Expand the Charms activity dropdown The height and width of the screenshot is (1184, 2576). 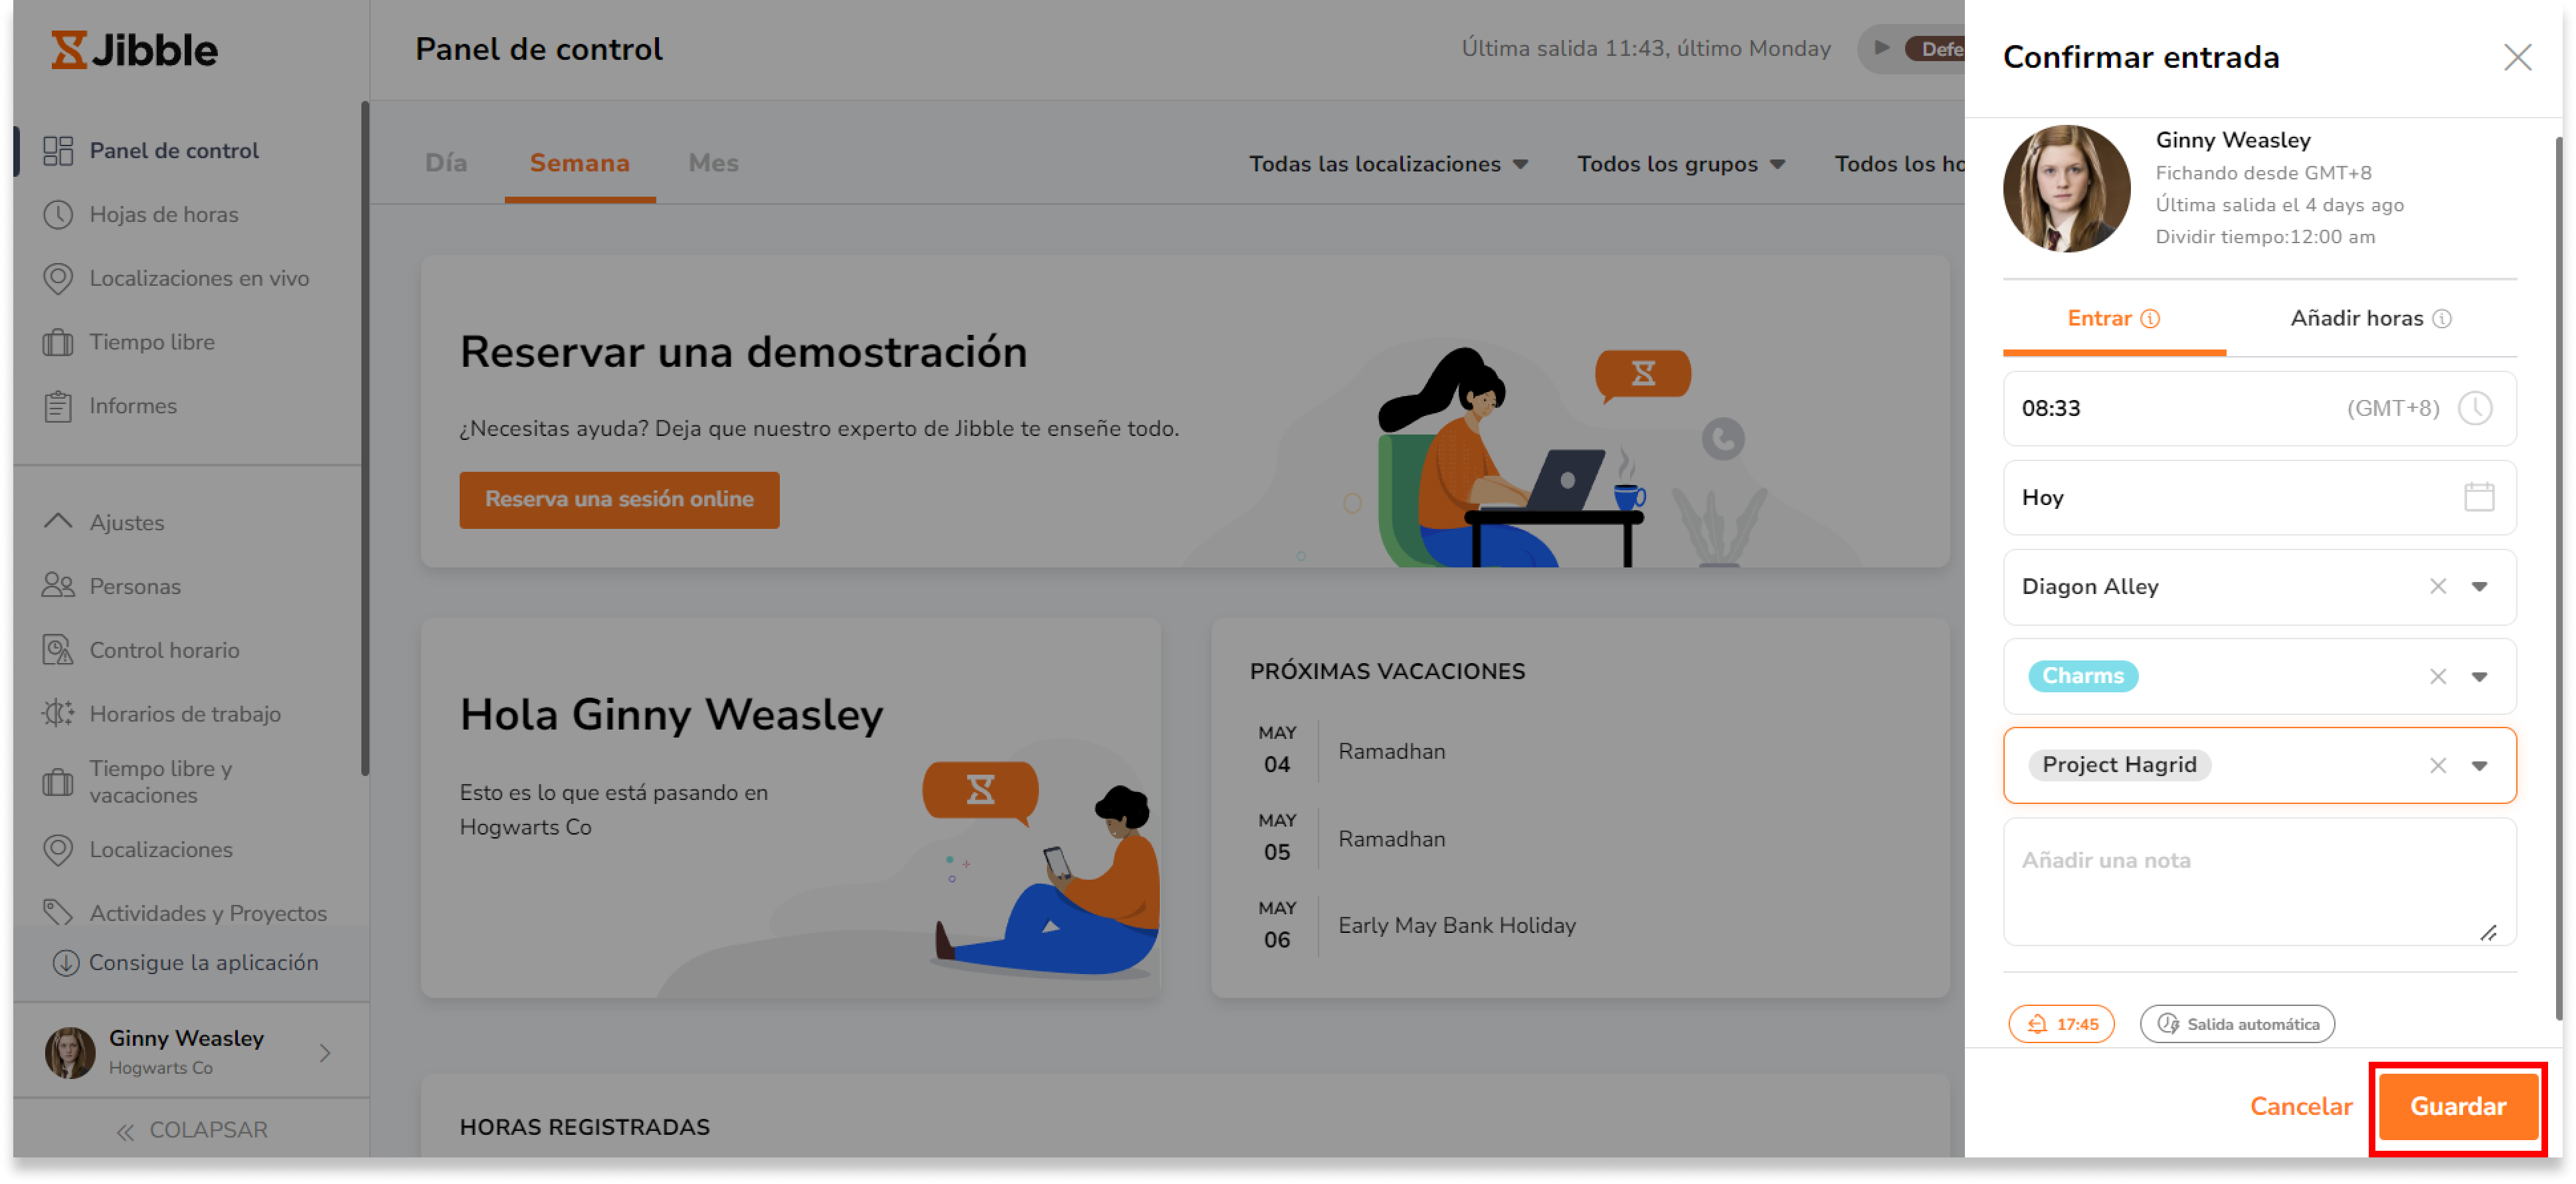click(x=2478, y=677)
